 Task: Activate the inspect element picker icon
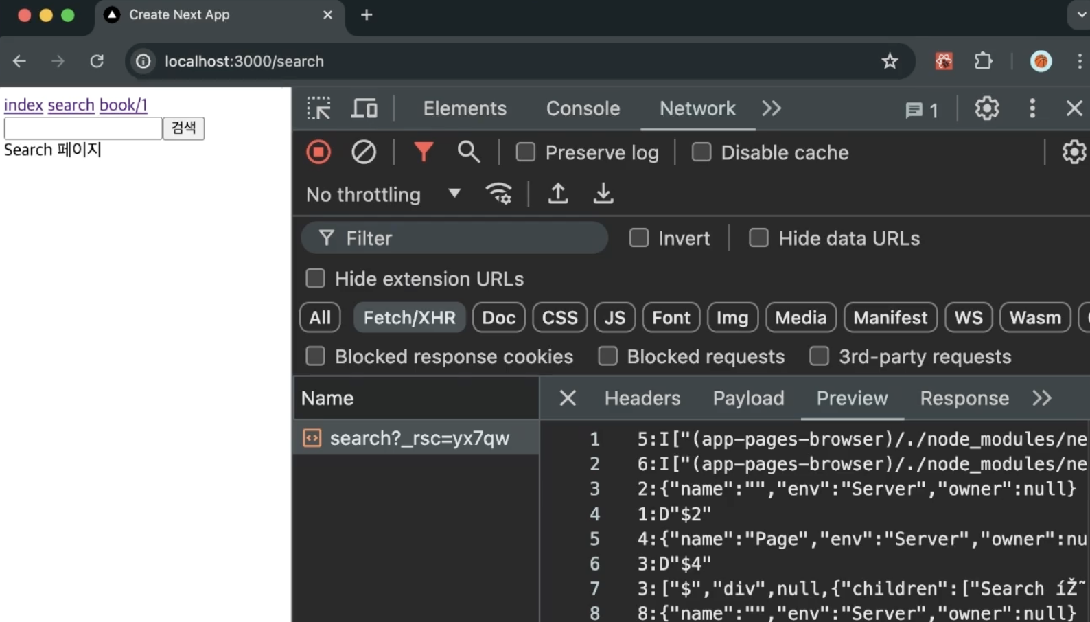pos(318,108)
